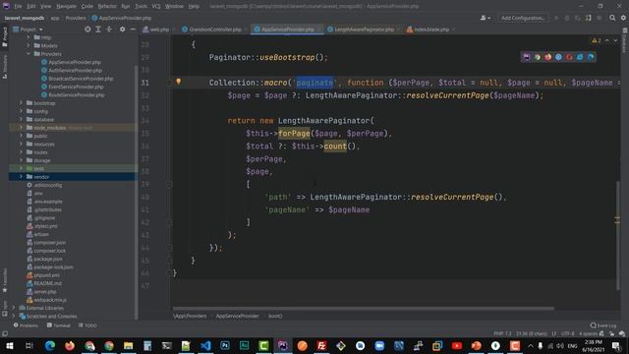The height and width of the screenshot is (354, 629).
Task: Open the TODO tool window
Action: (x=87, y=325)
